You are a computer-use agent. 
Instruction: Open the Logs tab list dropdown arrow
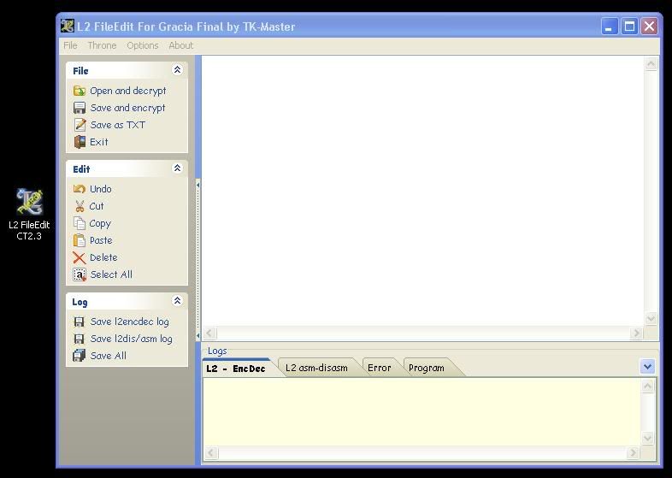(647, 367)
